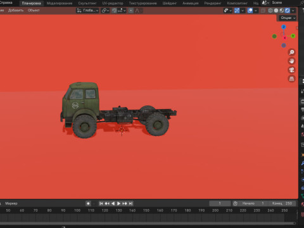Select the active Планировка workspace tab

32,3
